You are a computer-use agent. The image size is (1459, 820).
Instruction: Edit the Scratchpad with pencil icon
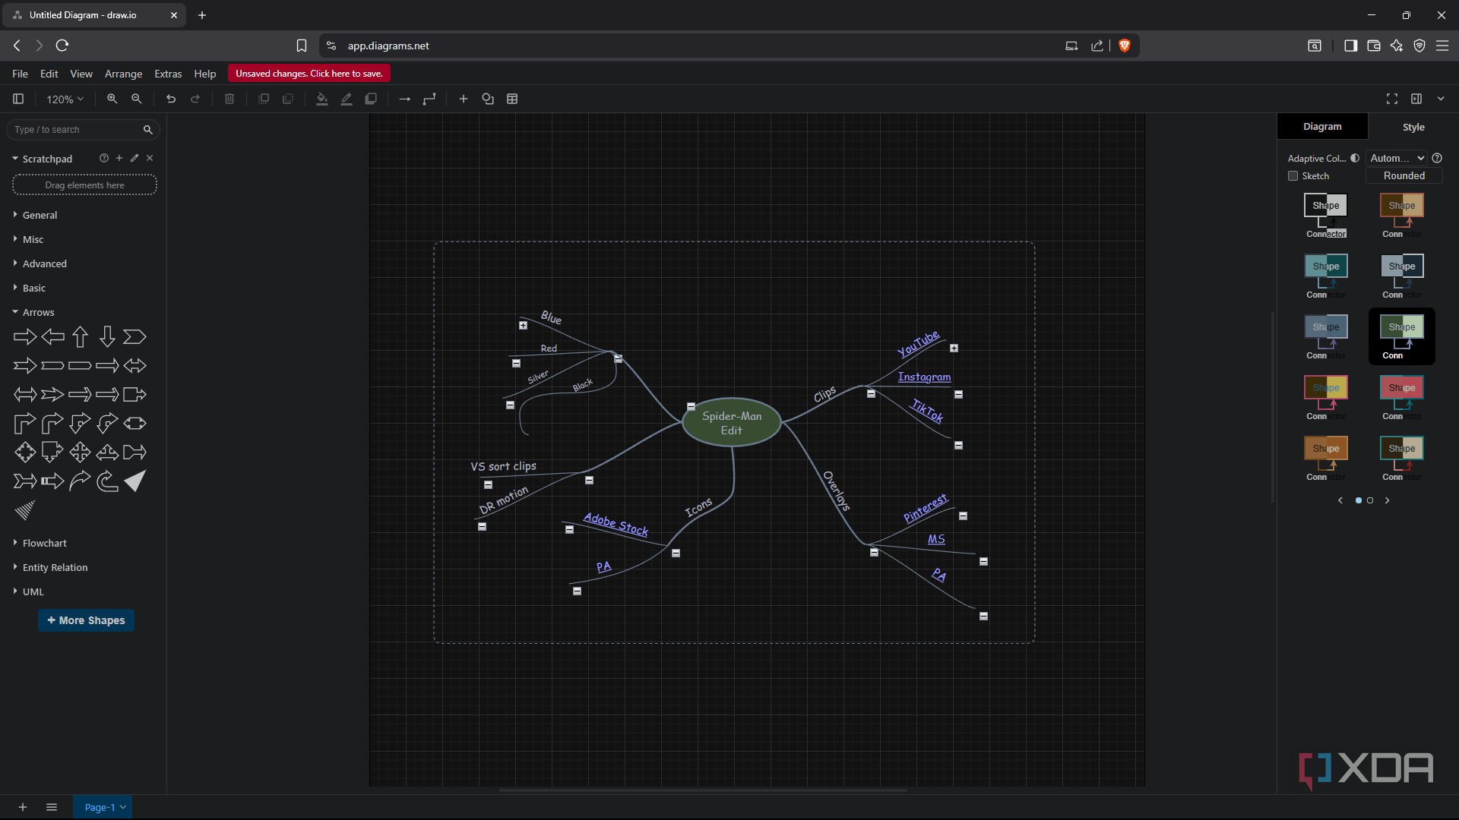135,158
